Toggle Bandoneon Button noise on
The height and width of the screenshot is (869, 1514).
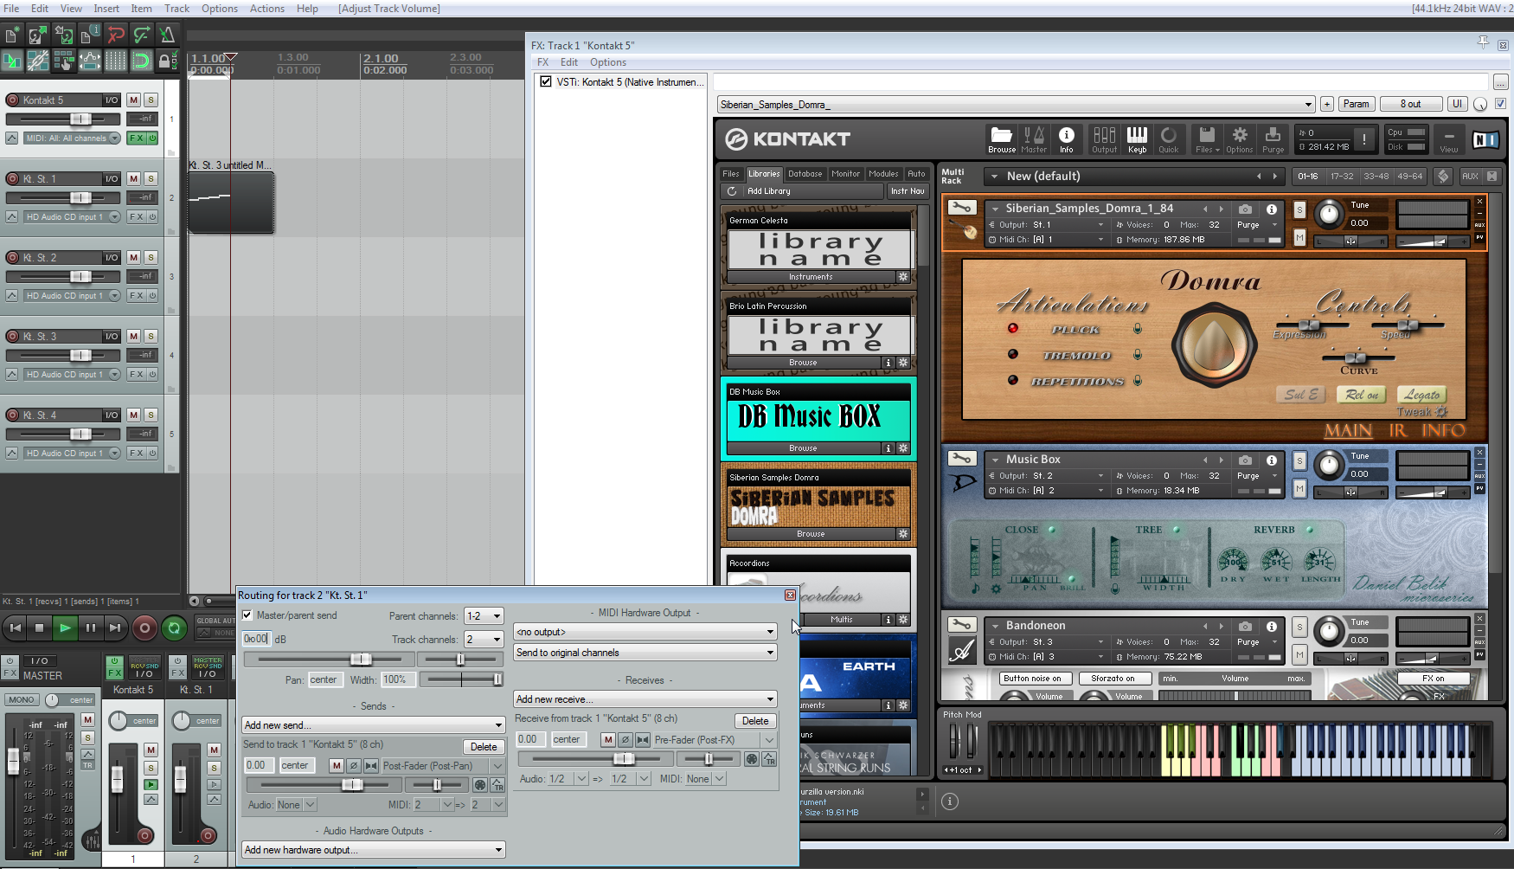[x=1036, y=679]
